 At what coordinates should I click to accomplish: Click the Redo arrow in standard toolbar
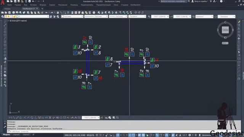pos(52,13)
